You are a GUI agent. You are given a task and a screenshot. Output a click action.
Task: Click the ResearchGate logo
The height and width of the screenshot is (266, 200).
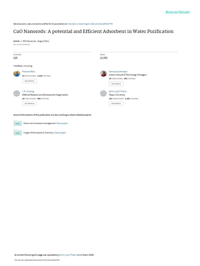[178, 12]
